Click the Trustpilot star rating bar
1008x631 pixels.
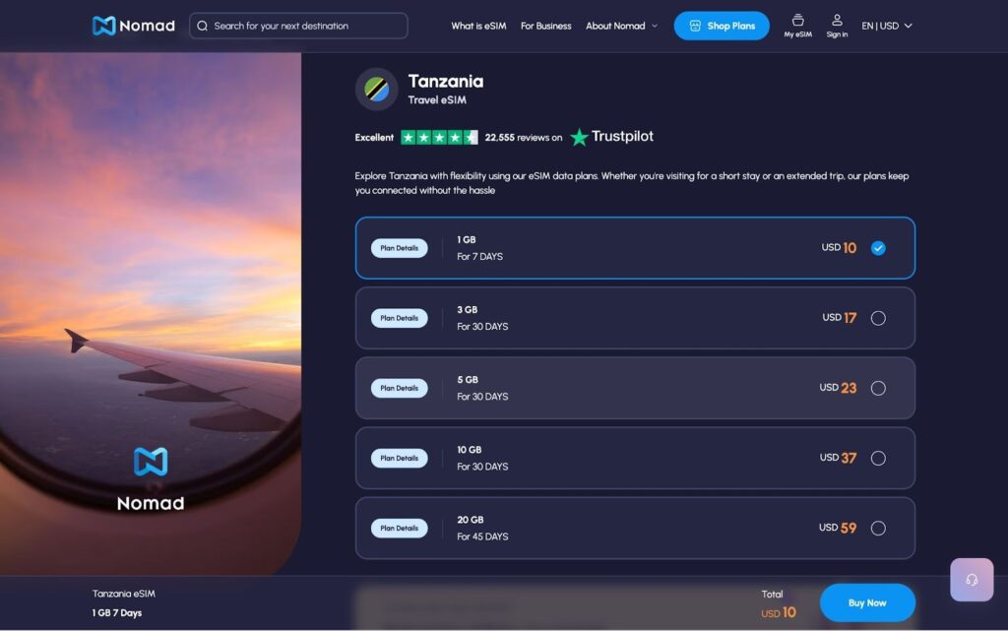tap(440, 137)
